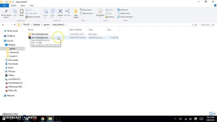Click Copy path in ribbon

point(31,13)
